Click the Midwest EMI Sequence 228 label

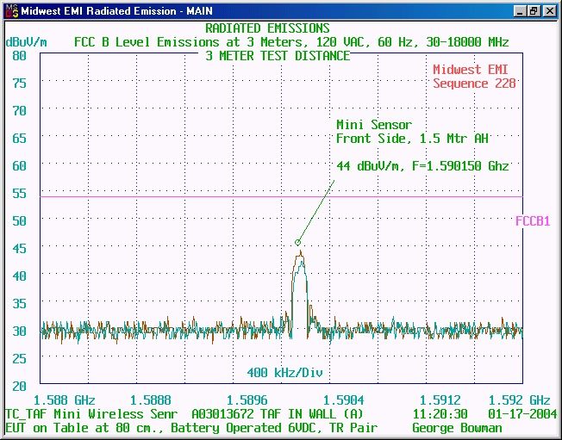click(474, 77)
